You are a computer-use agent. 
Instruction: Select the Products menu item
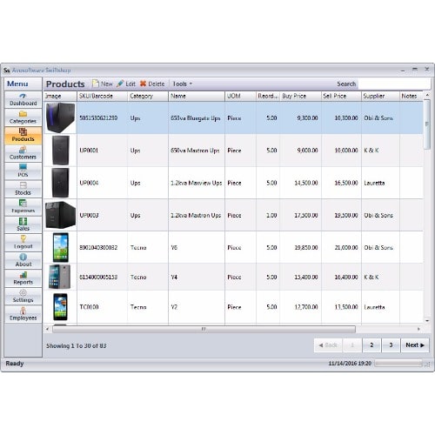click(x=23, y=136)
